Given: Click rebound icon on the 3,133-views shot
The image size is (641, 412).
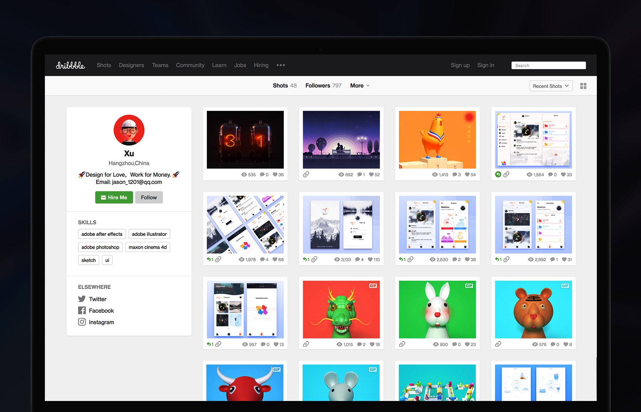Looking at the screenshot, I should tap(306, 259).
